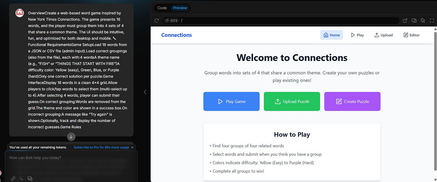The image size is (437, 182).
Task: Collapse the chat panel with left chevron
Action: click(x=145, y=92)
